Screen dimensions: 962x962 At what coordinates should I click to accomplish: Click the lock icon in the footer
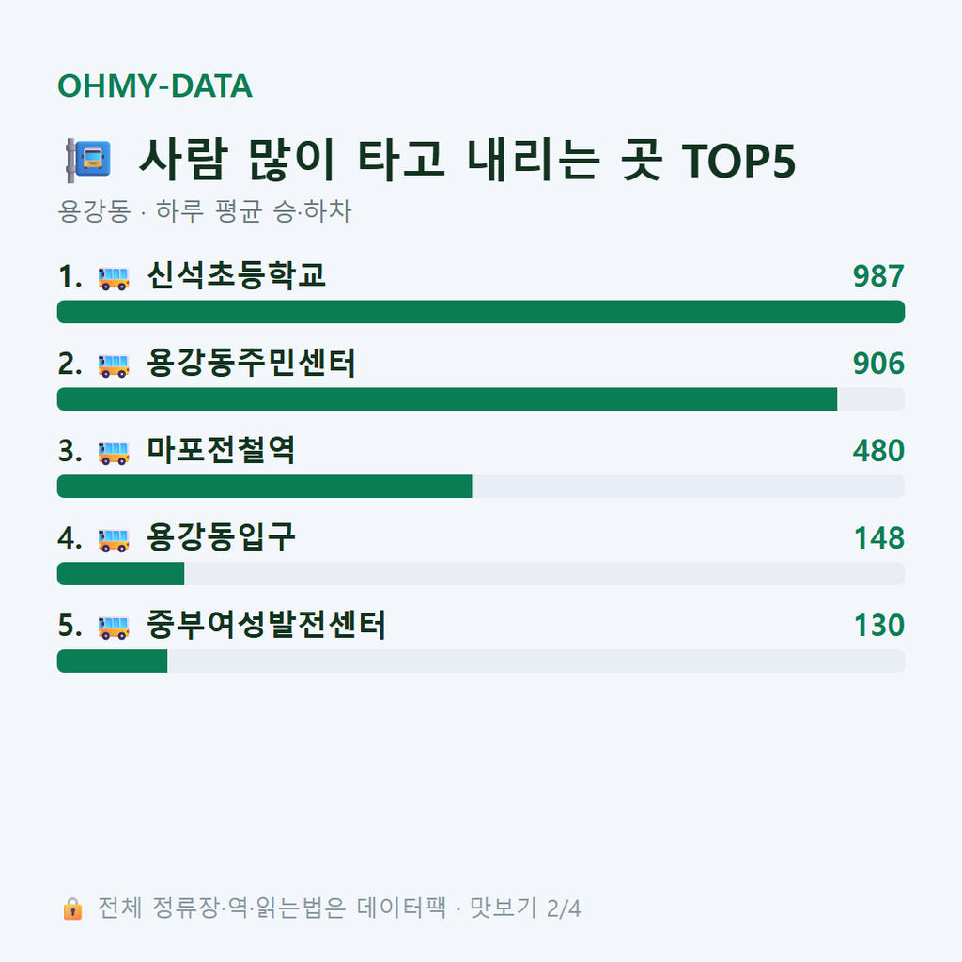72,908
